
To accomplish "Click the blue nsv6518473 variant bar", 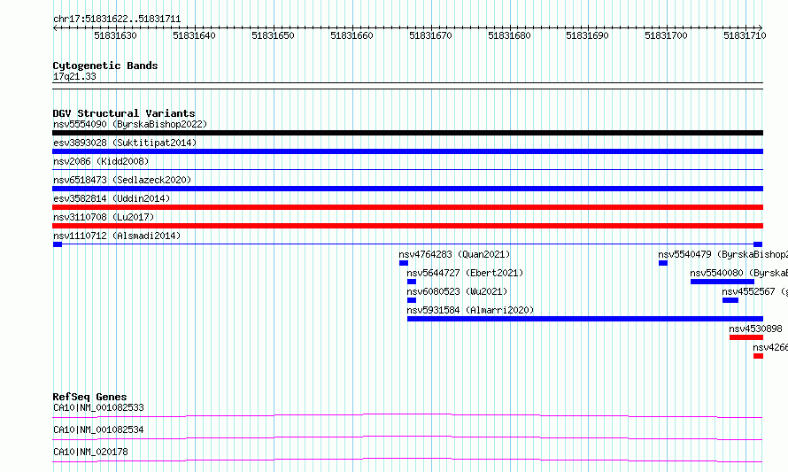I will point(407,189).
